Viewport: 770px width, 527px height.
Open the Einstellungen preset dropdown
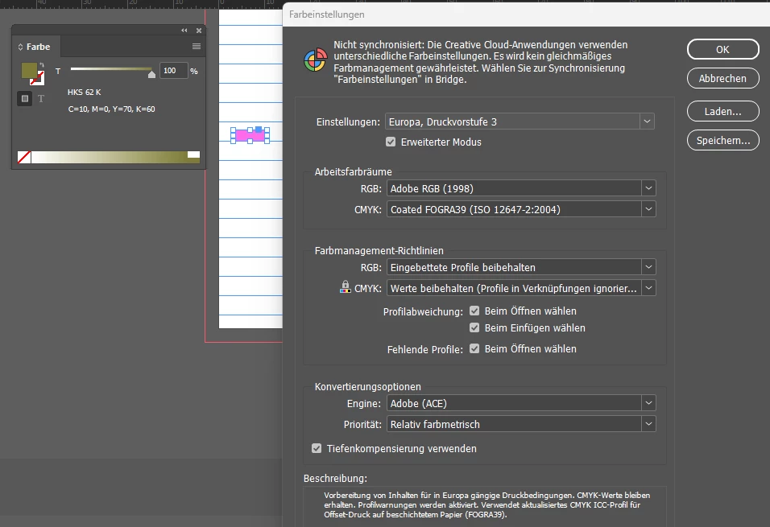pyautogui.click(x=520, y=121)
